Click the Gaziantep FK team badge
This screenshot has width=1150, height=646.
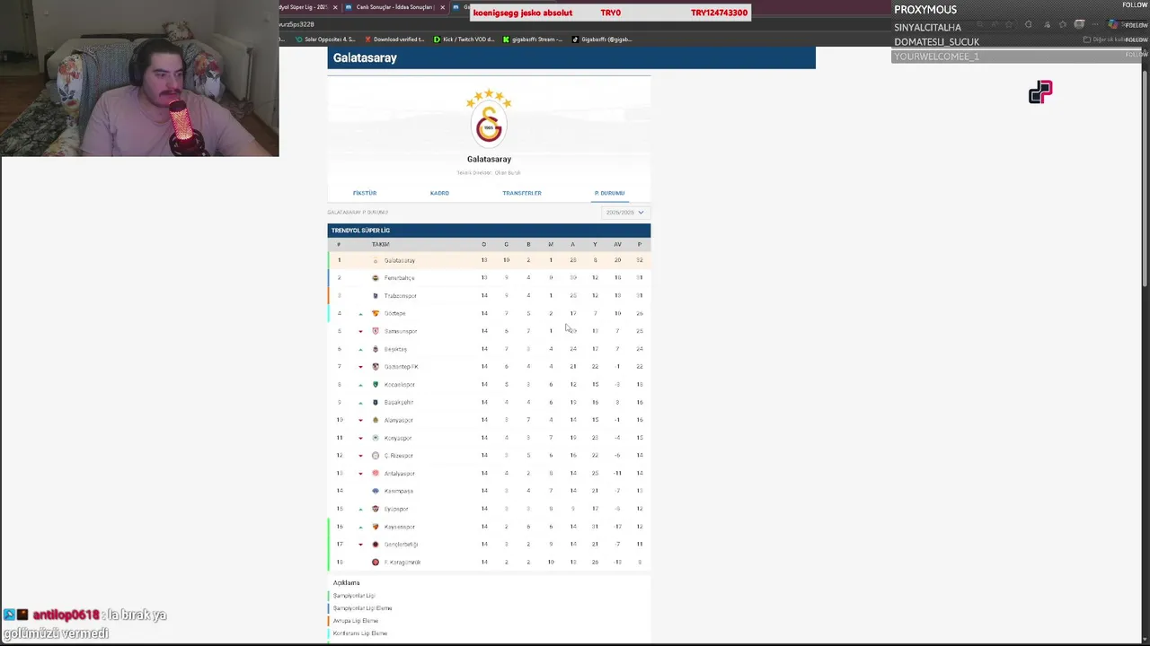376,366
